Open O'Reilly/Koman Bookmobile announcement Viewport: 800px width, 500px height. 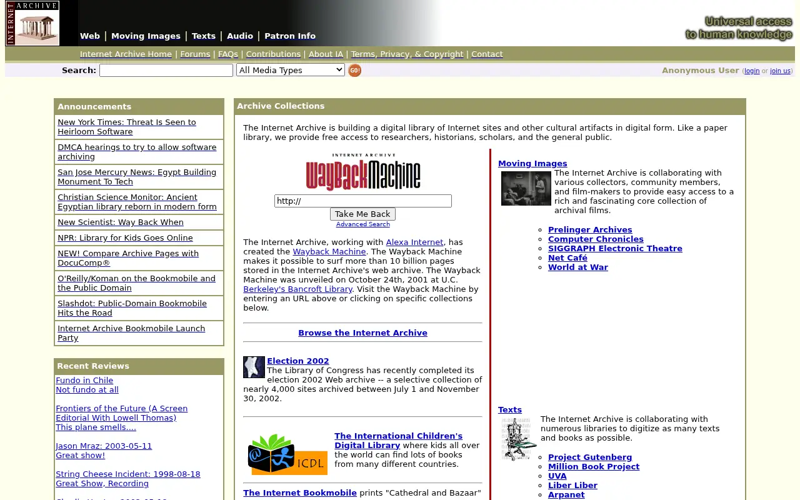pos(136,283)
